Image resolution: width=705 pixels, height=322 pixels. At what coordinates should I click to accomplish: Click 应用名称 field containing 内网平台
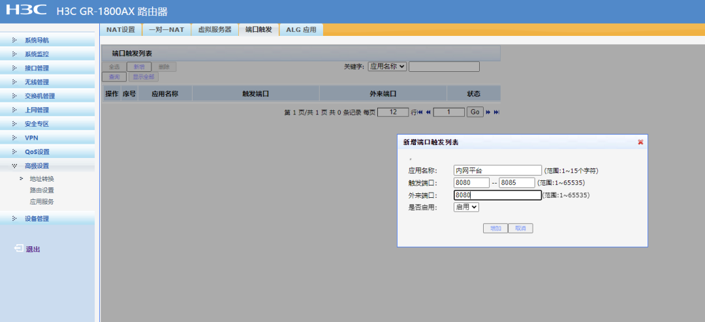pyautogui.click(x=497, y=170)
